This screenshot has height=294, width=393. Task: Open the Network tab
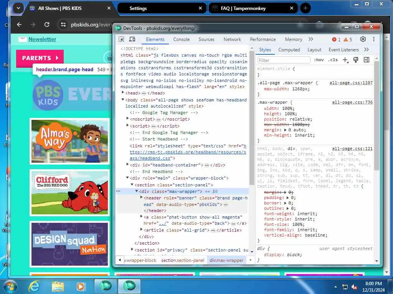click(232, 39)
